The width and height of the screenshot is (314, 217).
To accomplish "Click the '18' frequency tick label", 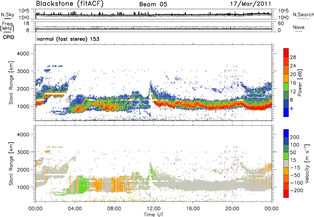I will (x=26, y=24).
